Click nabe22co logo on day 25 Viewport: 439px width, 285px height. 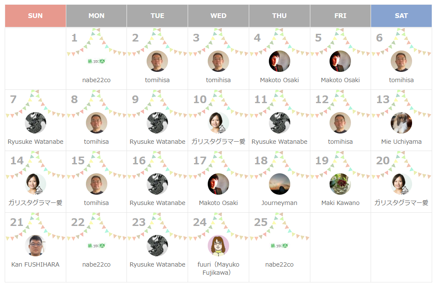click(x=280, y=246)
